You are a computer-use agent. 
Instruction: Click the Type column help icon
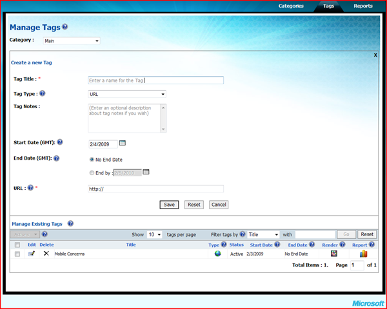click(224, 245)
